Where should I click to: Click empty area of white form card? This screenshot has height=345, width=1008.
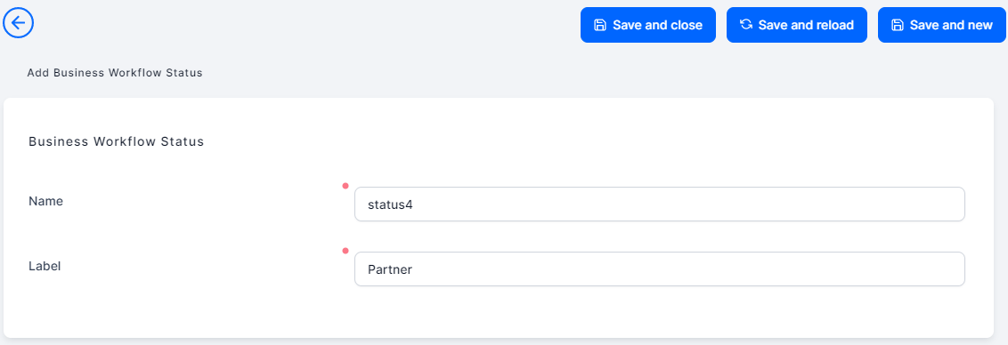[x=180, y=309]
